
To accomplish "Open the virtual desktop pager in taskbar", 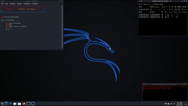I will pos(6,103).
